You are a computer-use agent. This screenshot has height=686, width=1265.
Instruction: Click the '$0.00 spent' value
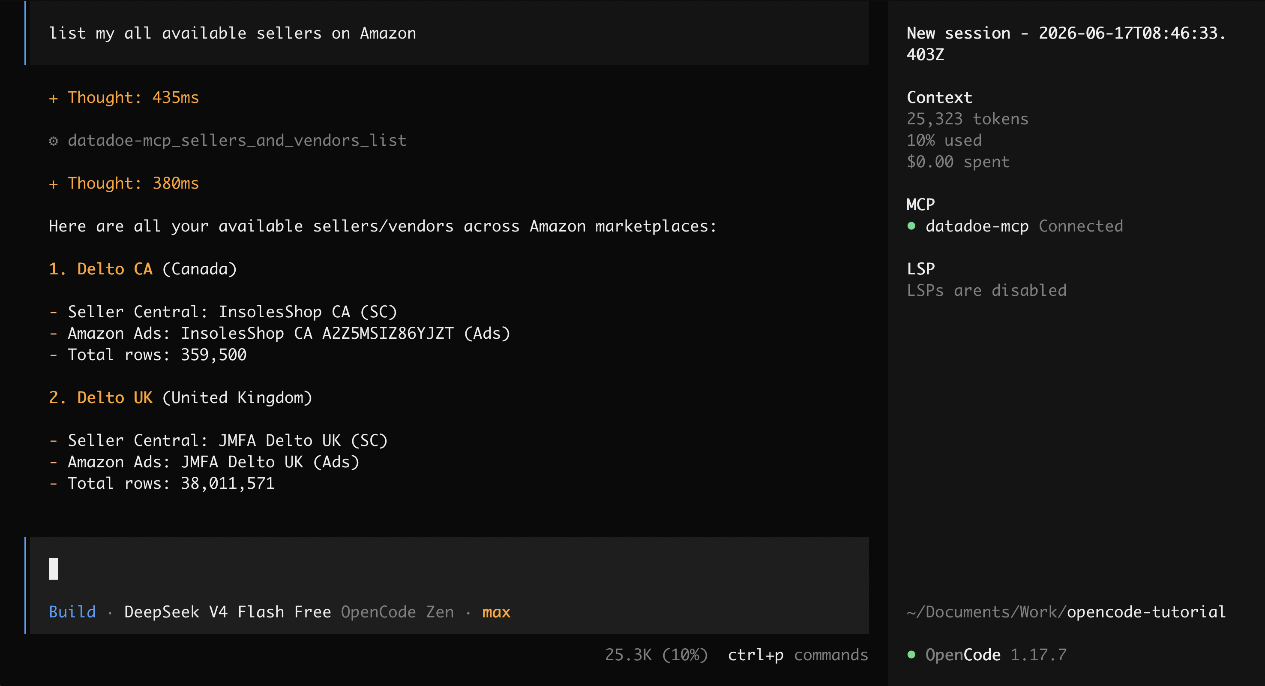click(x=958, y=162)
